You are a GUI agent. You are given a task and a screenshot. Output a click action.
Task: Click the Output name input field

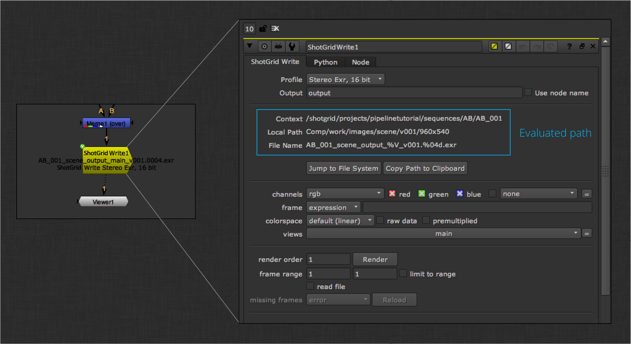point(414,93)
